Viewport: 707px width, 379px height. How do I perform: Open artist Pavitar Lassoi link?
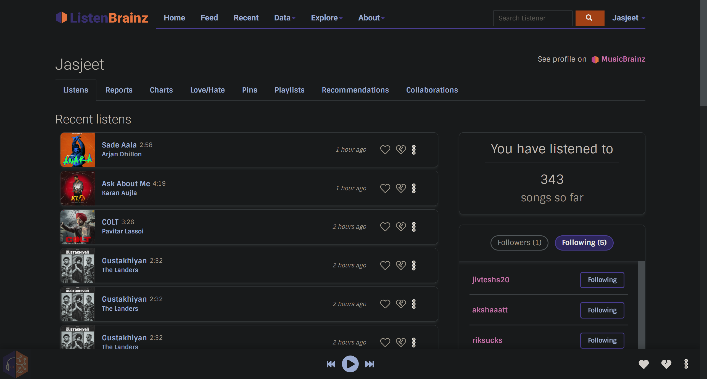pyautogui.click(x=123, y=231)
